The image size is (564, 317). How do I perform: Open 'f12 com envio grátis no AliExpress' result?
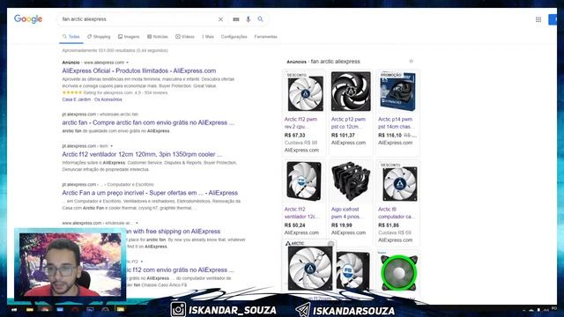point(180,269)
